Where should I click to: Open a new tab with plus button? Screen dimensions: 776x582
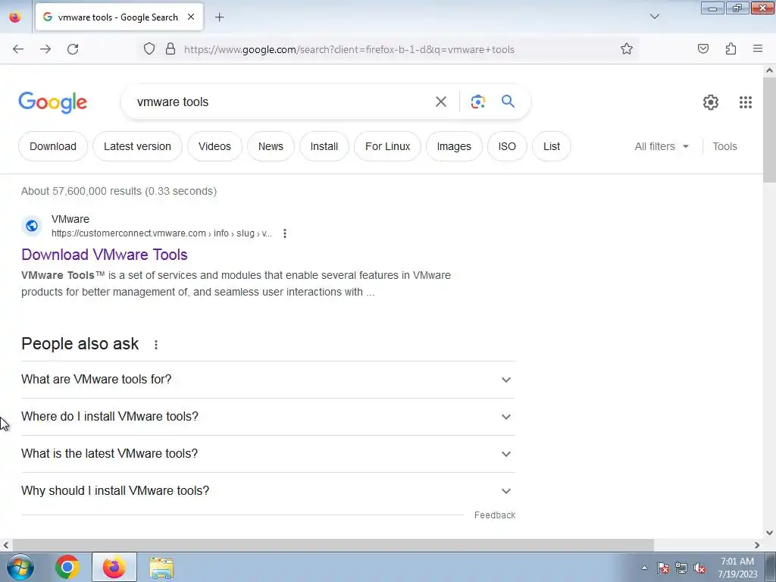coord(219,17)
